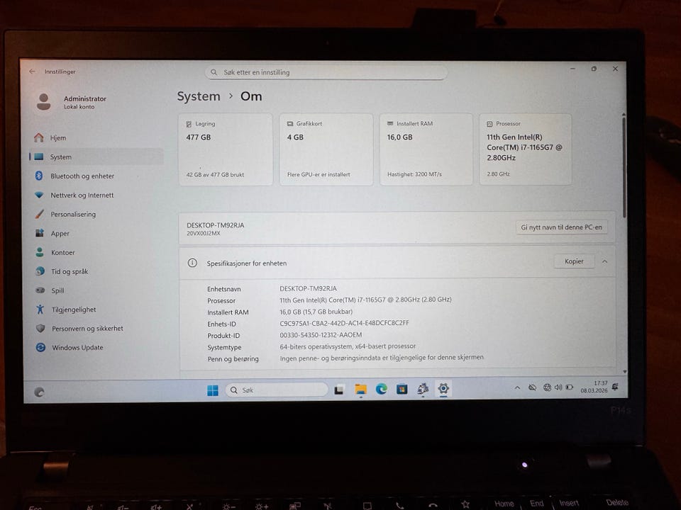
Task: Go back with the Innstillinger arrow
Action: coord(32,71)
